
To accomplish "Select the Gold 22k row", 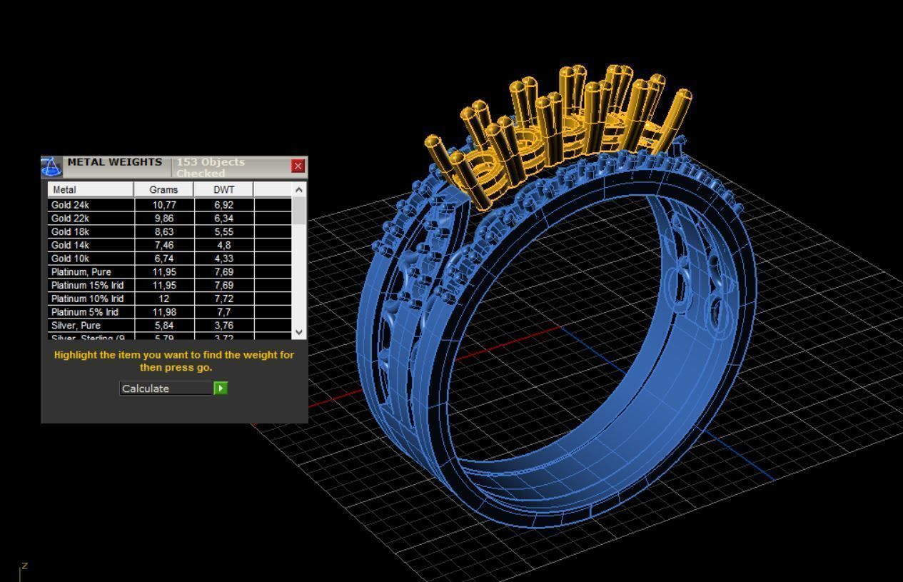I will coord(170,219).
